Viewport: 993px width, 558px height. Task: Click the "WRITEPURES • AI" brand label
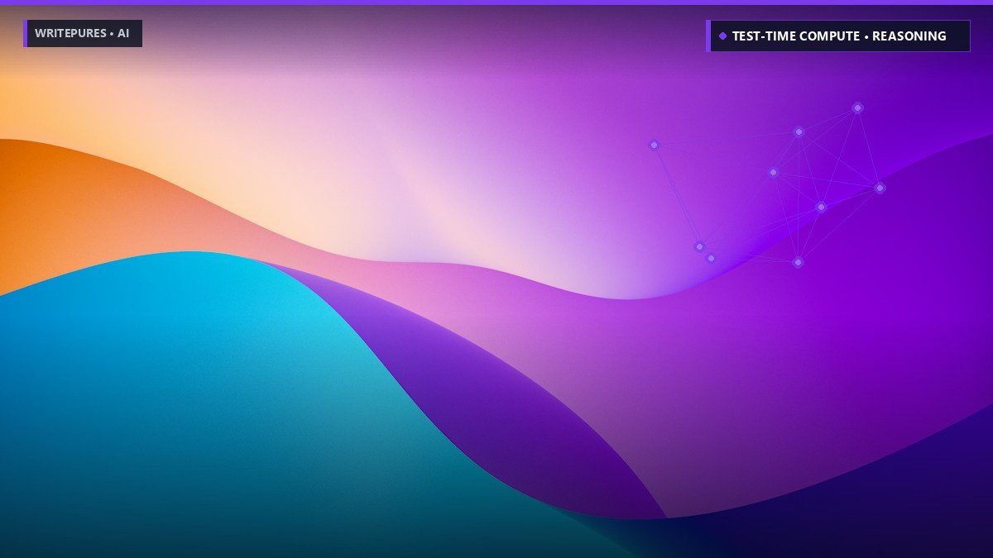[x=83, y=34]
